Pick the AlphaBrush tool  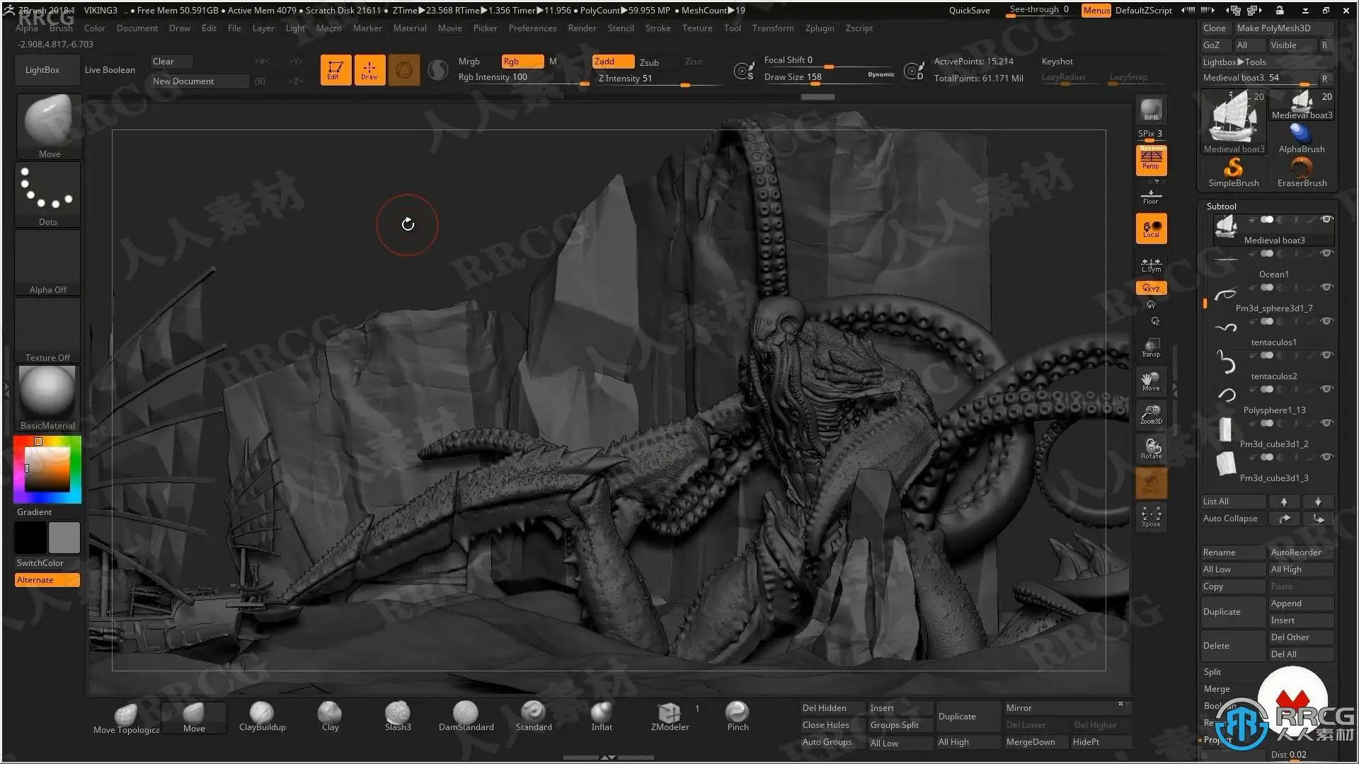(1302, 138)
